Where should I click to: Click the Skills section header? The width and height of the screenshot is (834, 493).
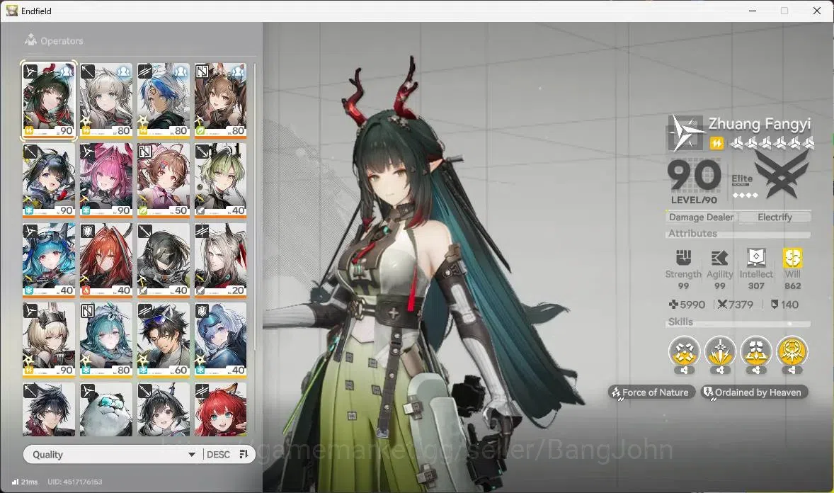coord(680,322)
